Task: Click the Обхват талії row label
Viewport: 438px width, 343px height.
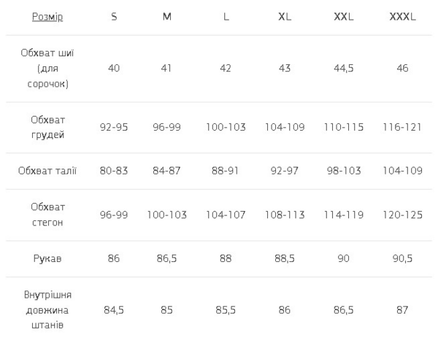Action: [47, 171]
